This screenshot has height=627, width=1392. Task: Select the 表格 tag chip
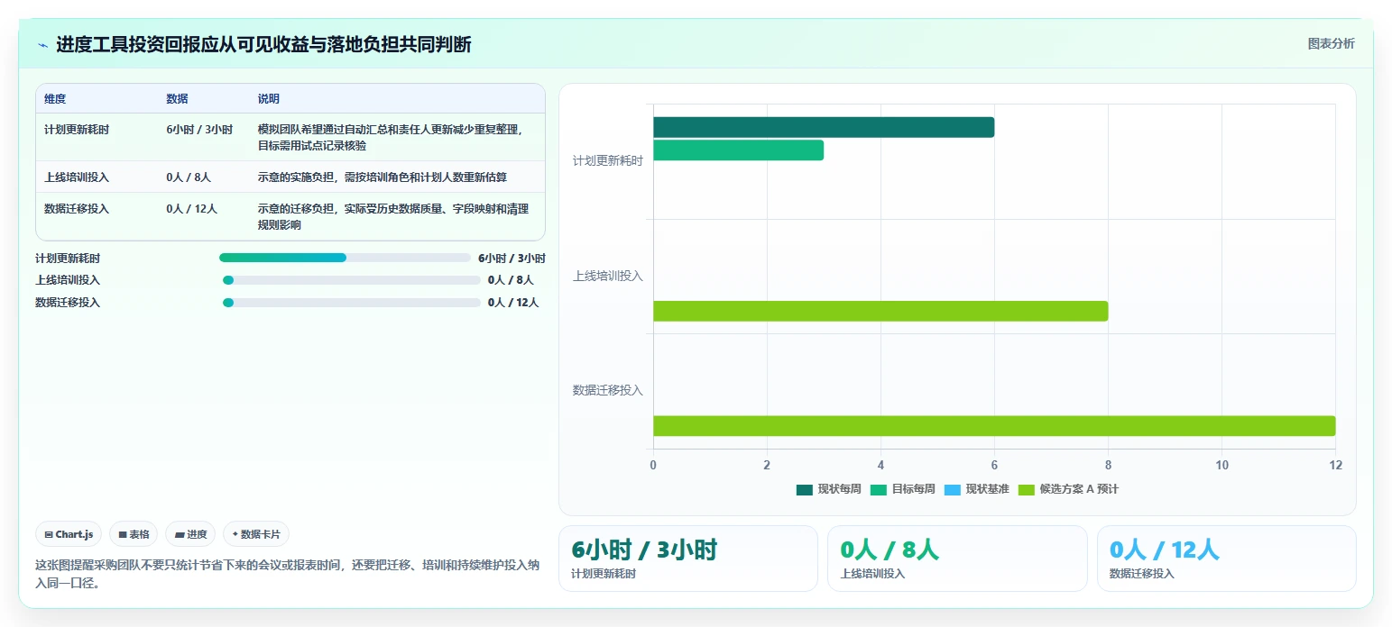[x=134, y=534]
